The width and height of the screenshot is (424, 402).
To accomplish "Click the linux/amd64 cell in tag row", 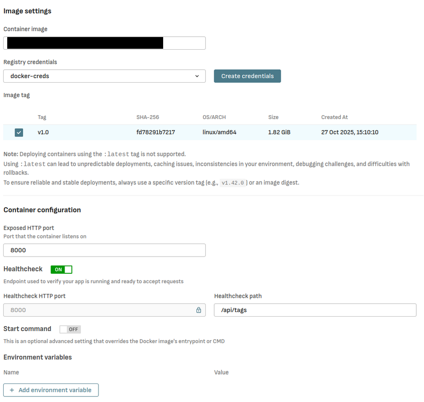I will pyautogui.click(x=219, y=132).
